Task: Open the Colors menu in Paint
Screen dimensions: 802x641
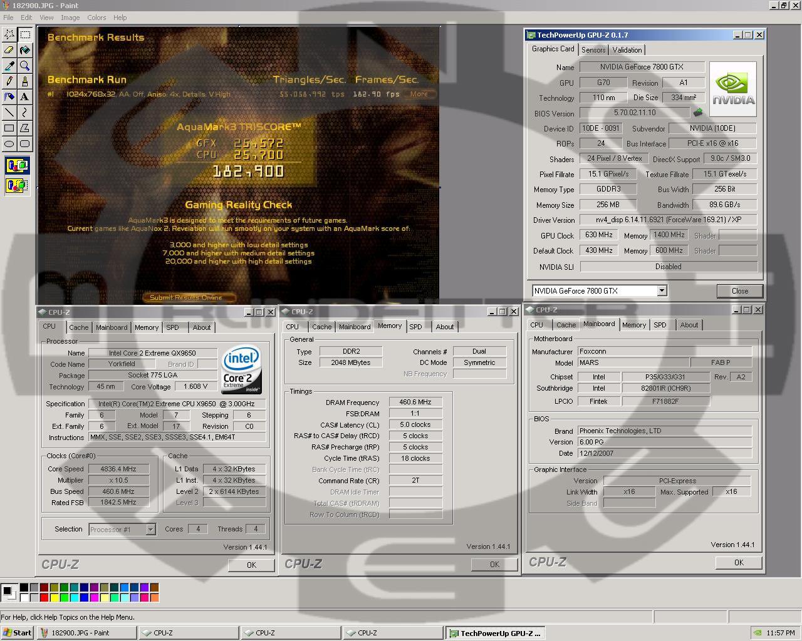Action: point(96,18)
